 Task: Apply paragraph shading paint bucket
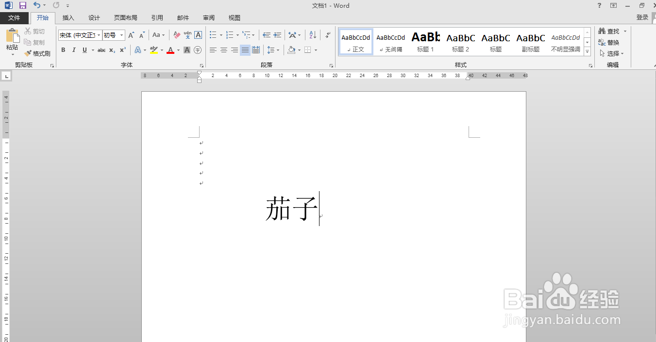pyautogui.click(x=291, y=50)
